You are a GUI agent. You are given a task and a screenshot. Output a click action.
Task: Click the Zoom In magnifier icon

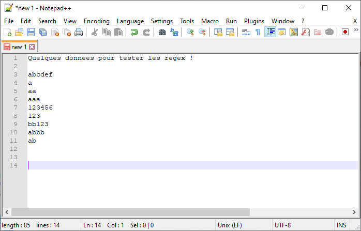pyautogui.click(x=190, y=32)
